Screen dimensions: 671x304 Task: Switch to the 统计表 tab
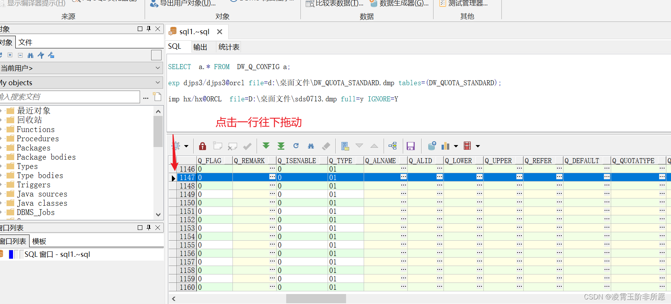[x=229, y=47]
